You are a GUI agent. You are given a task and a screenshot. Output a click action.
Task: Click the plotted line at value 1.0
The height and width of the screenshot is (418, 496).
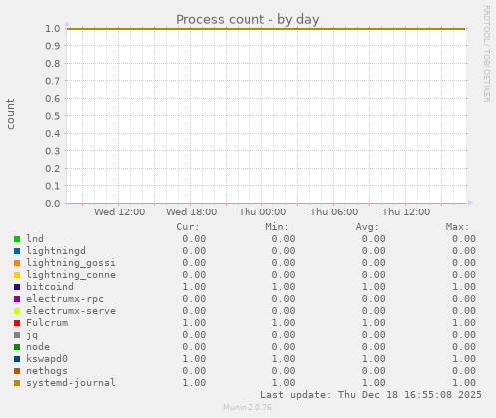tap(265, 29)
